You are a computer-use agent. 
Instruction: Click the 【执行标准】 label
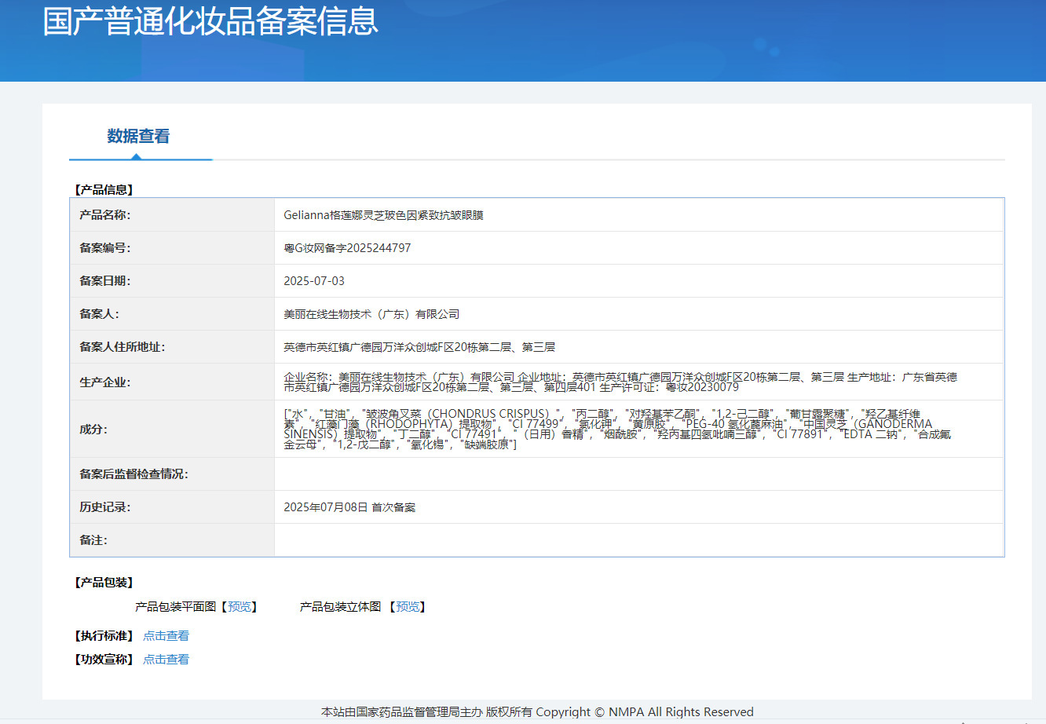104,636
